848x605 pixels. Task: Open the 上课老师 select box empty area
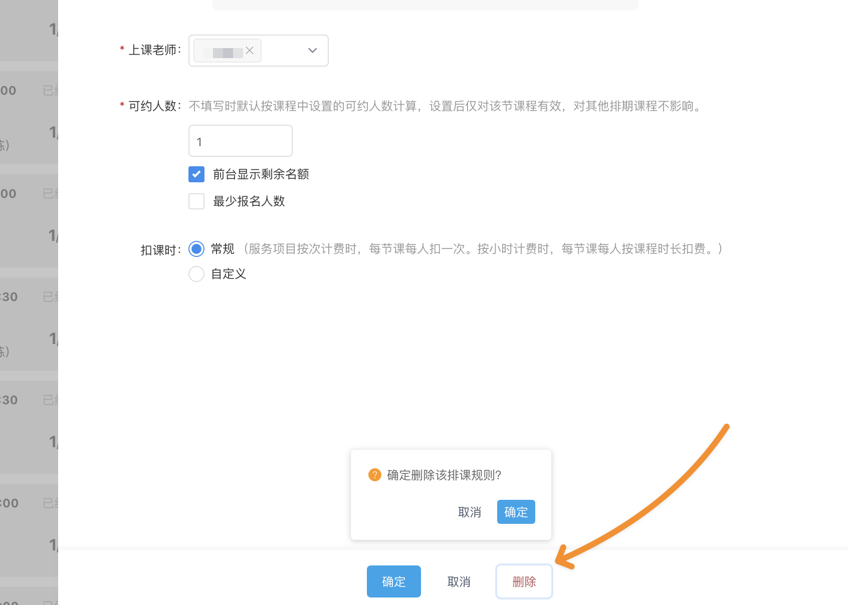point(283,51)
